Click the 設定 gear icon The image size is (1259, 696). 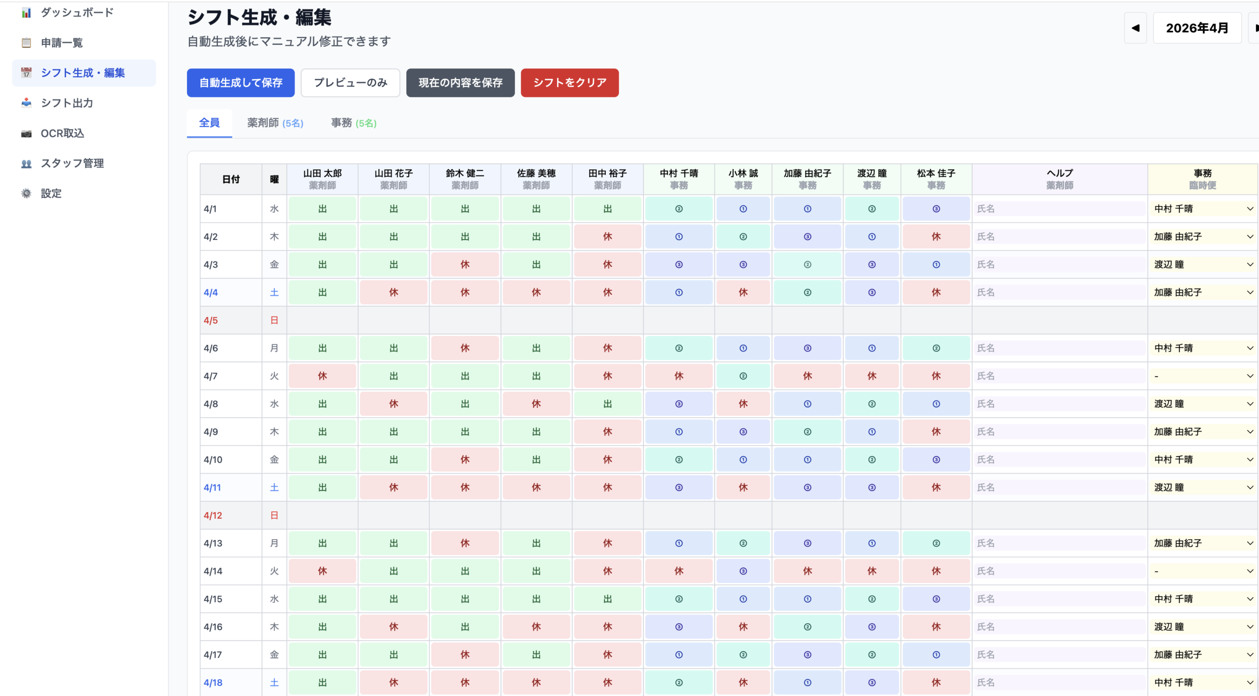(x=27, y=193)
